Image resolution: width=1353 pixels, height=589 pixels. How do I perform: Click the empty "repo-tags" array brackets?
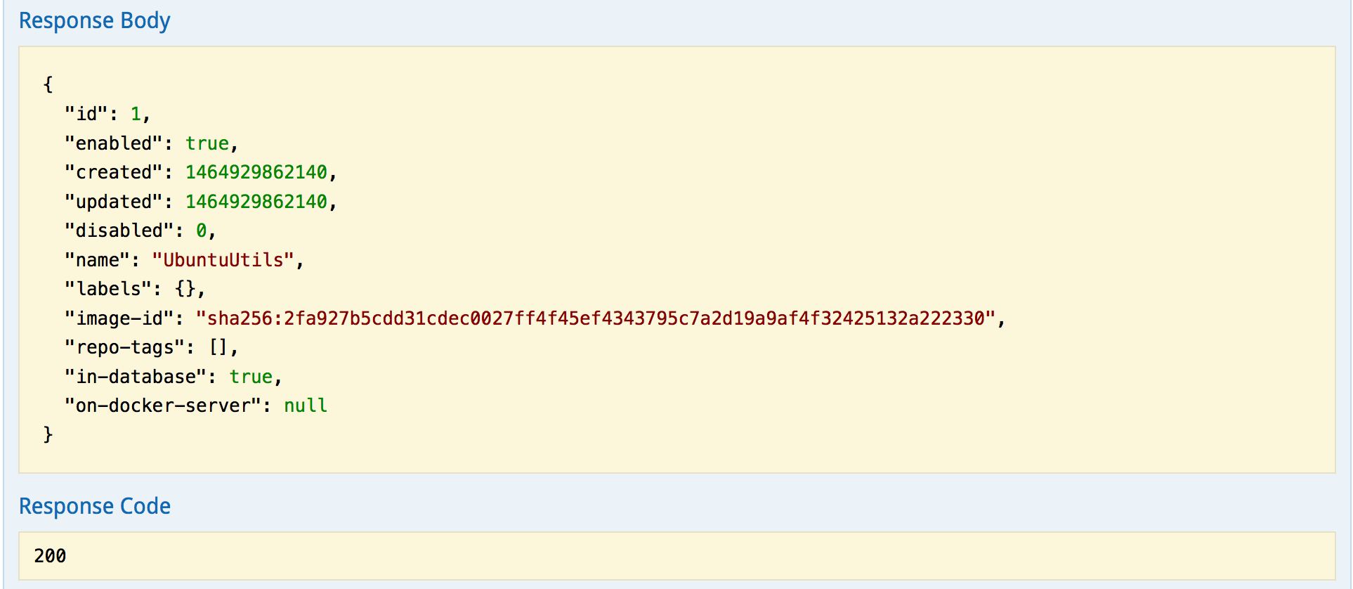(x=218, y=347)
